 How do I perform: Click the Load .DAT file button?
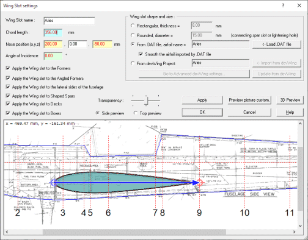pos(277,44)
